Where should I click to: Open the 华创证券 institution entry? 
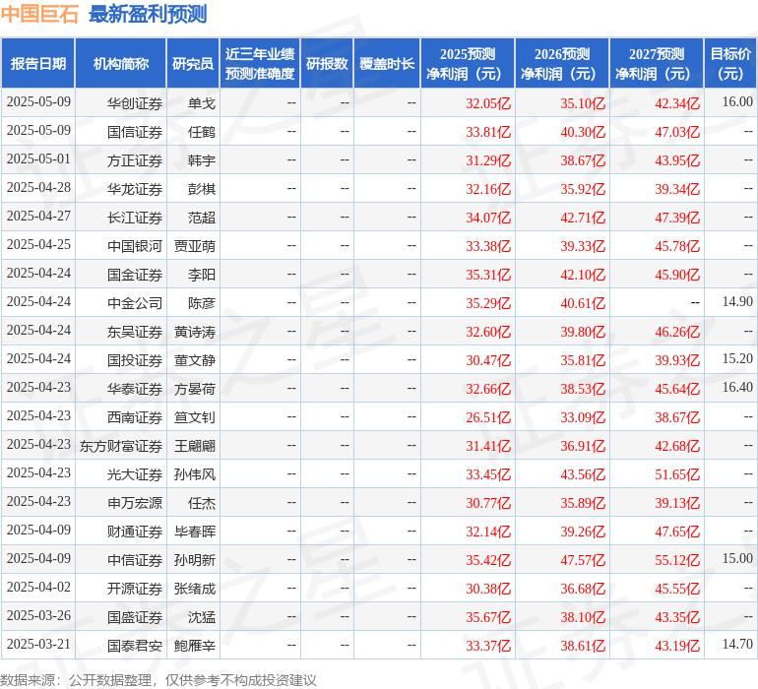[135, 103]
